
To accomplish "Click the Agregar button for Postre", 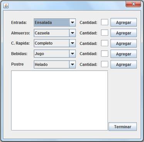I will coord(124,64).
